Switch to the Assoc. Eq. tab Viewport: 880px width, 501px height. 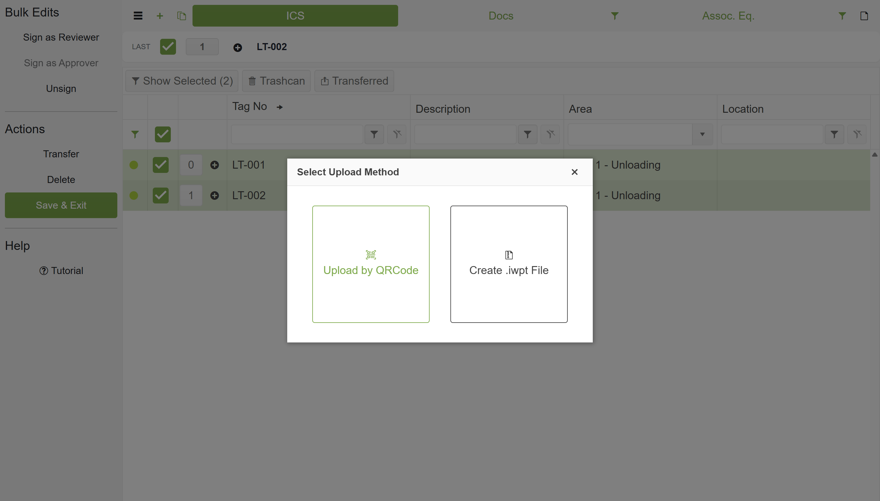[x=728, y=16]
